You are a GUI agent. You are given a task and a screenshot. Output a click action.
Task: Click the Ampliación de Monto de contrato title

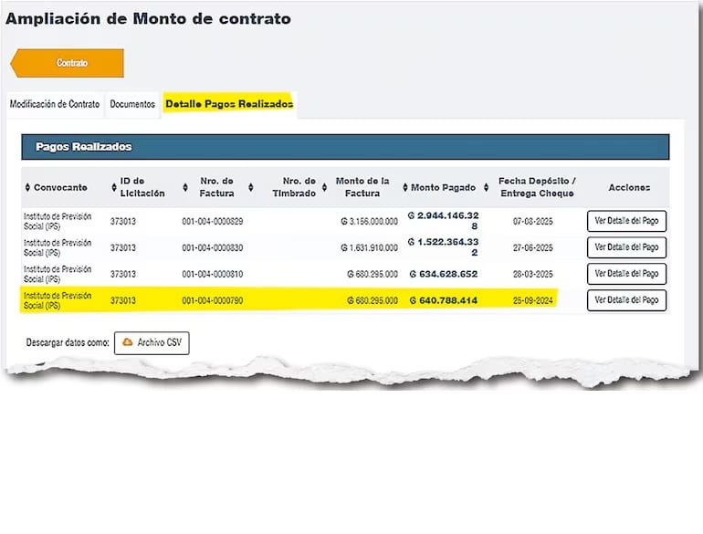[x=148, y=19]
